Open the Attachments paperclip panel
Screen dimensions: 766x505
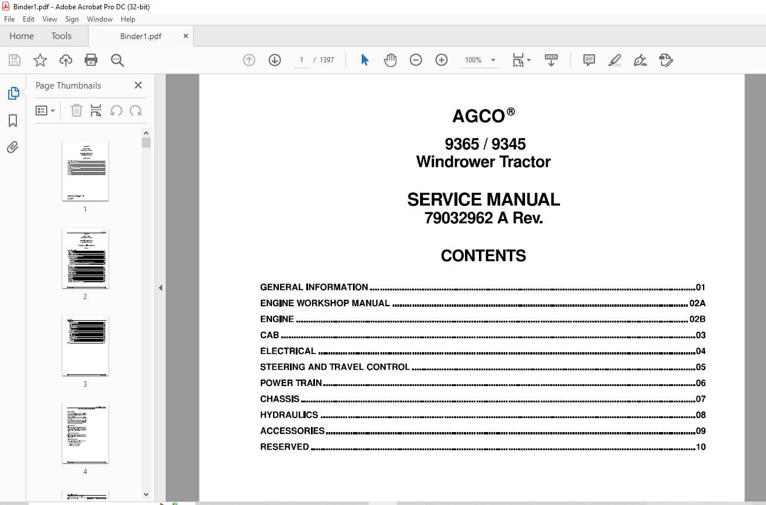pos(13,148)
